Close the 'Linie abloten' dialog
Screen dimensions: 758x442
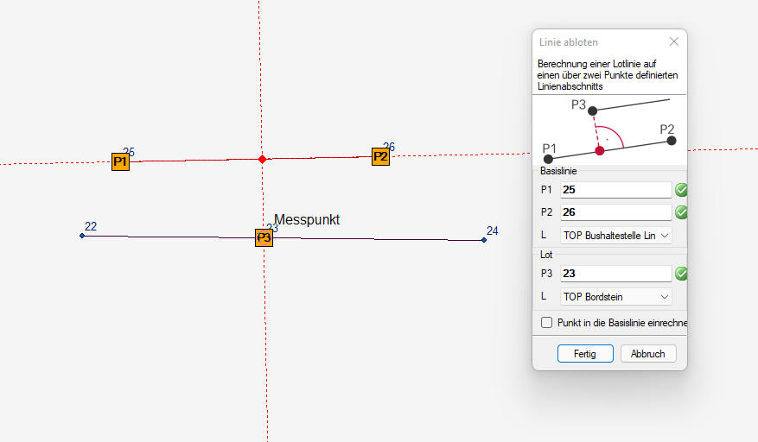[x=674, y=41]
